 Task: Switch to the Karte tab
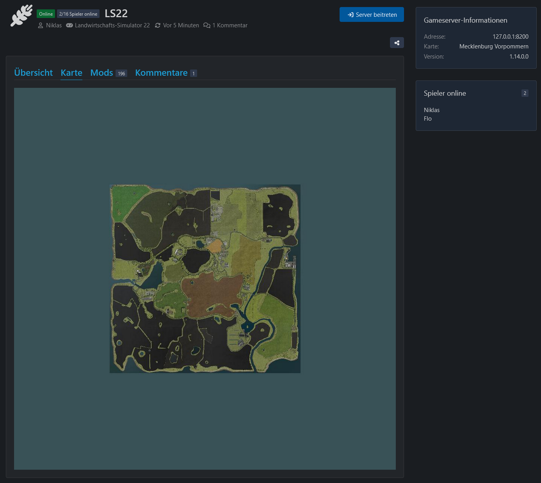coord(71,73)
